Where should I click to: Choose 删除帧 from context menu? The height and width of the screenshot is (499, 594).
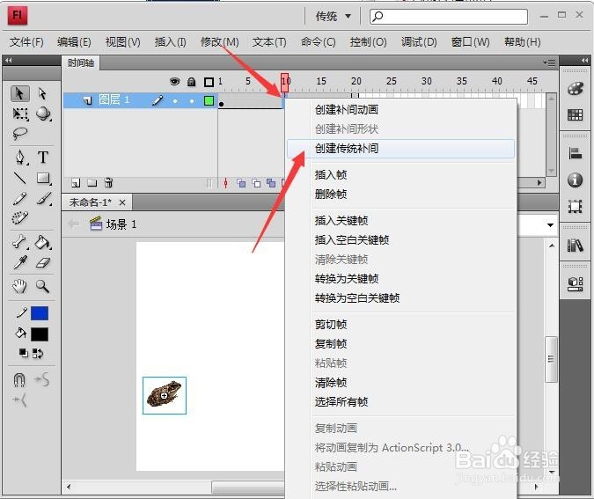[400, 194]
